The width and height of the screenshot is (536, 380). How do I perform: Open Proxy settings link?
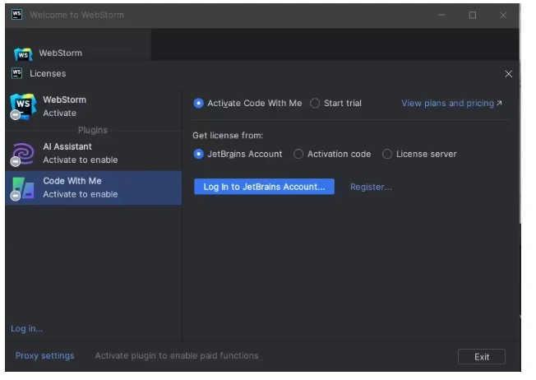click(44, 355)
